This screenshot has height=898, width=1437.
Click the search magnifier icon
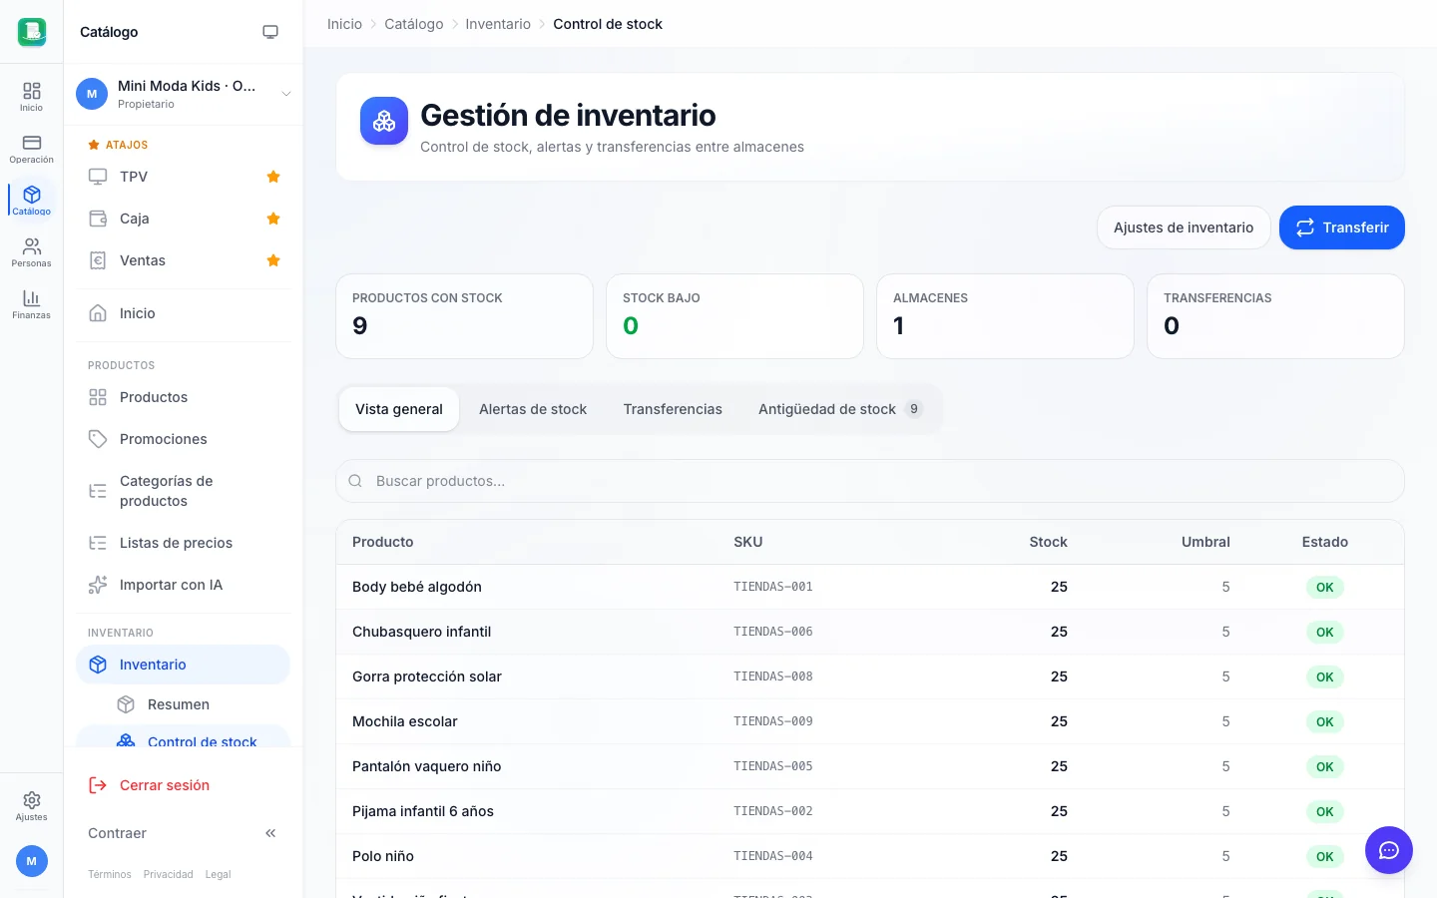(355, 481)
